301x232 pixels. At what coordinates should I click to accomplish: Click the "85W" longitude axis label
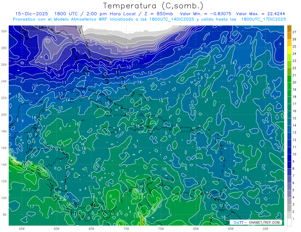click(x=56, y=229)
